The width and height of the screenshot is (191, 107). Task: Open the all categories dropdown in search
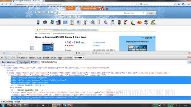point(134,13)
